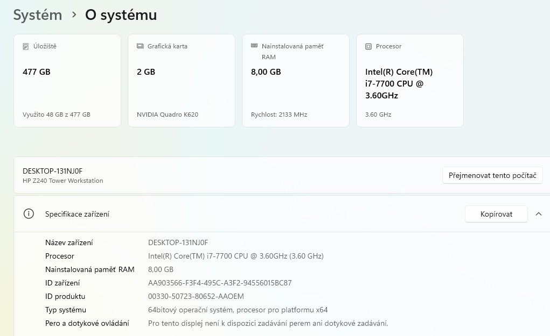Click the Procesor CPU icon
This screenshot has width=550, height=336.
(x=368, y=47)
